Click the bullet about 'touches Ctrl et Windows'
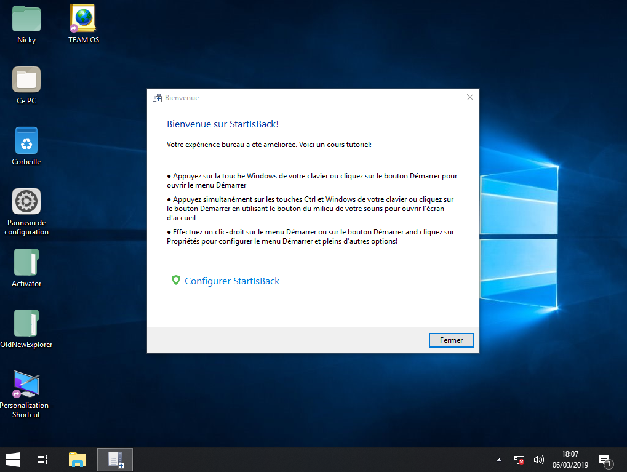This screenshot has width=627, height=472. pos(310,209)
